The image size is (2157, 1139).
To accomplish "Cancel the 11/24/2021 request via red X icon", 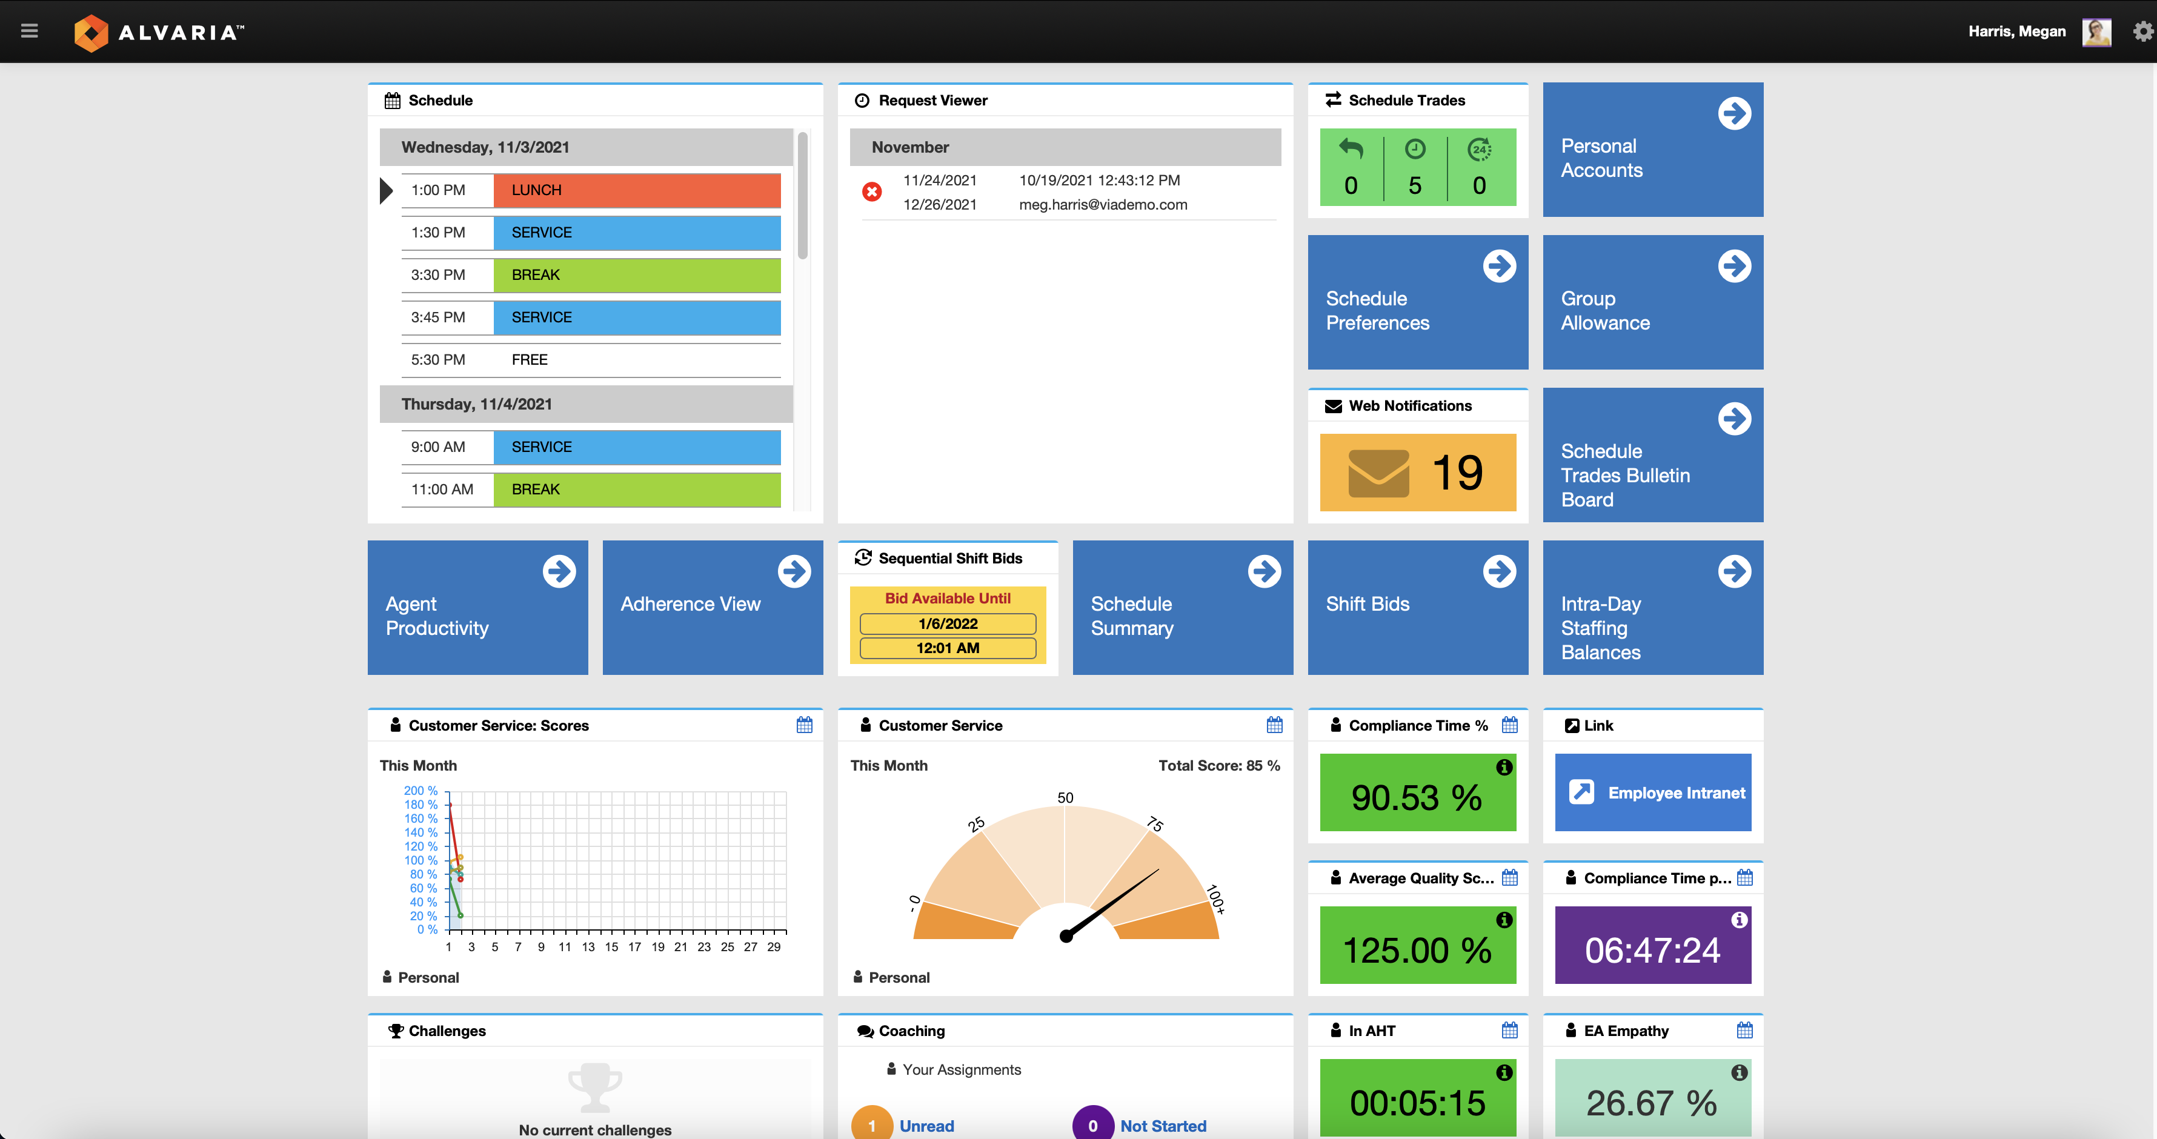I will tap(872, 192).
